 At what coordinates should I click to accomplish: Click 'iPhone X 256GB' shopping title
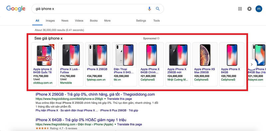[97, 69]
